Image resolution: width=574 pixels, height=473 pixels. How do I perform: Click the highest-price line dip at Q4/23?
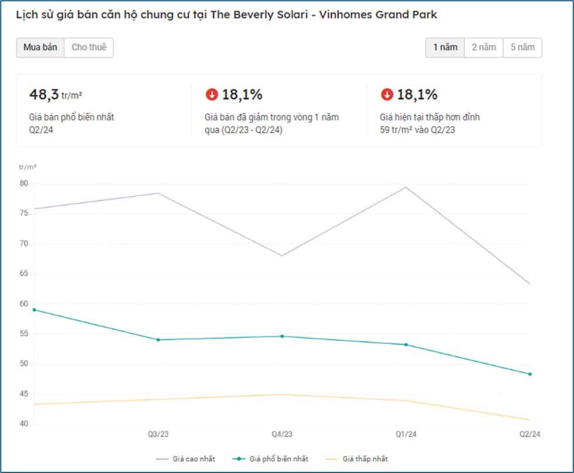[282, 256]
